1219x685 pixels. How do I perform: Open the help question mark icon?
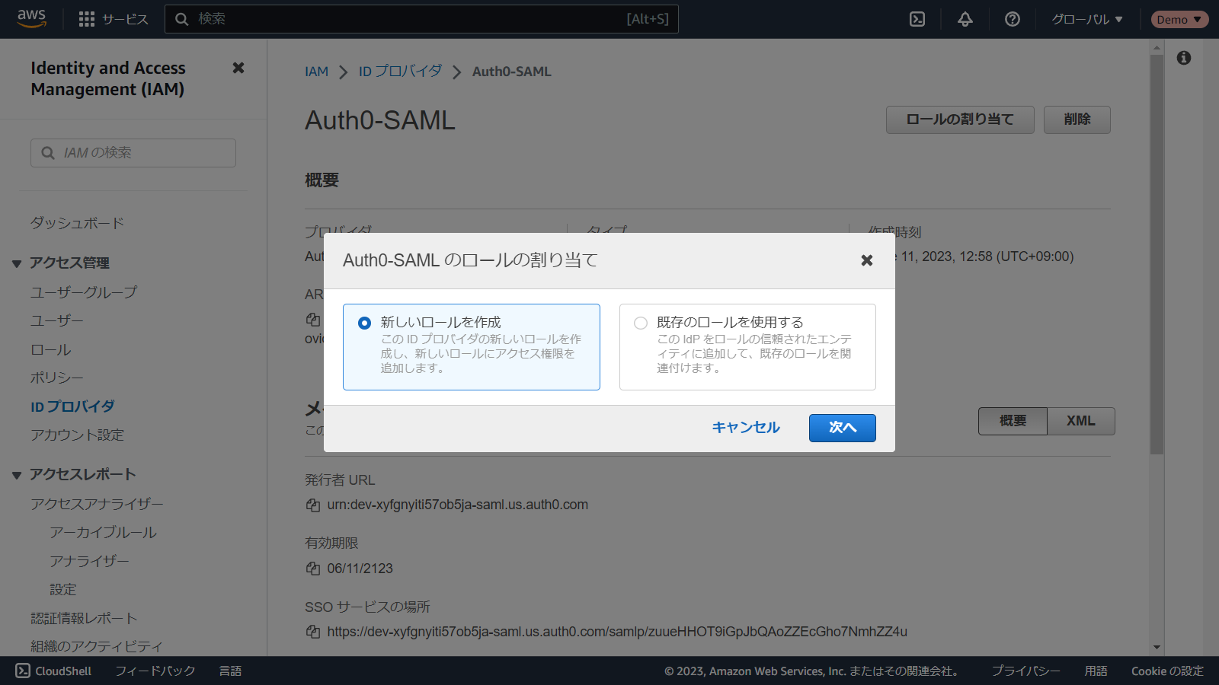click(x=1012, y=19)
